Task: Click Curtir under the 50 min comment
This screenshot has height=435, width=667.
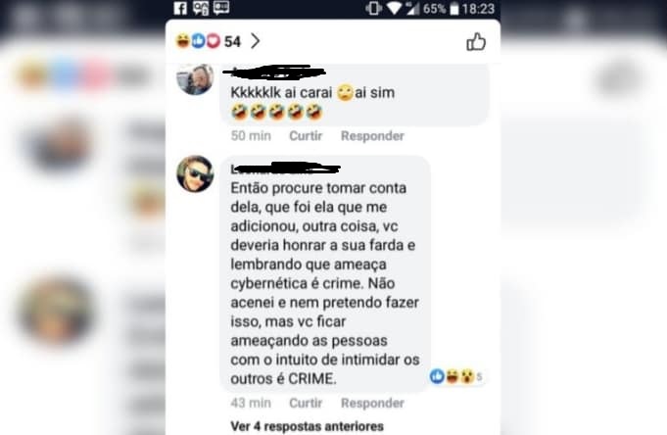Action: [x=306, y=136]
